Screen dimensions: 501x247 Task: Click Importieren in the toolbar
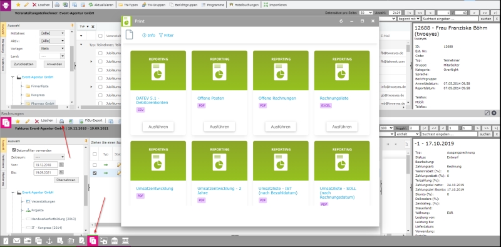275,5
